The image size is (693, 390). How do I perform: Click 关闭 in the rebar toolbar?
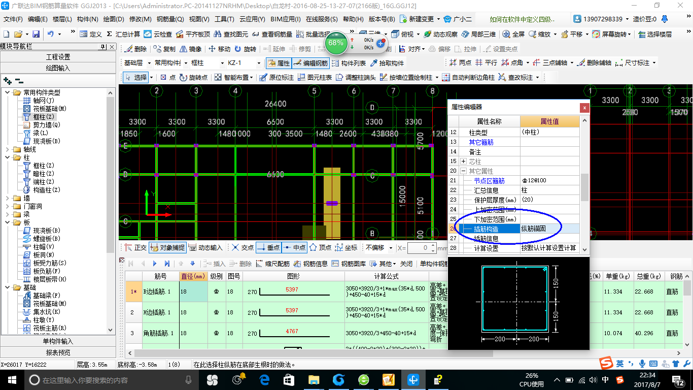point(406,264)
